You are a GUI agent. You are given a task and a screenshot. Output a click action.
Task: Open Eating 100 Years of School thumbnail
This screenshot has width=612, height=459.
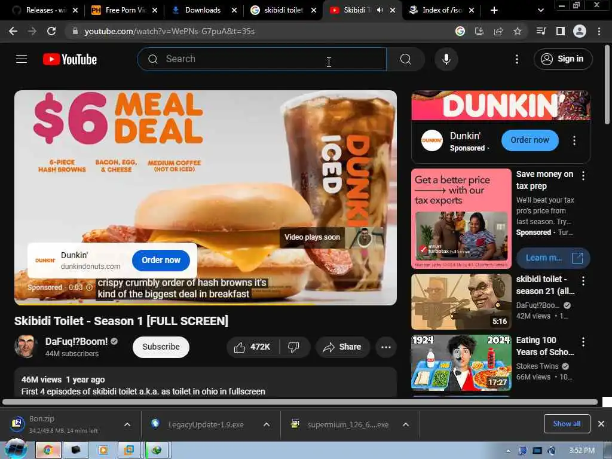pyautogui.click(x=461, y=363)
